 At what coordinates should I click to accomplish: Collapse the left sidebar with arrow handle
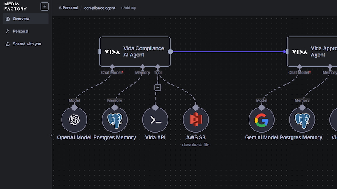(x=51, y=135)
